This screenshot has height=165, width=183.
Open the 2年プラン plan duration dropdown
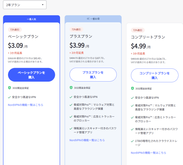[25, 5]
